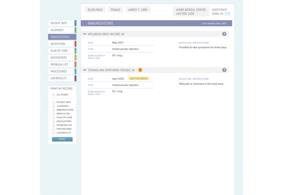Screen dimensions: 283x195
Task: Click the Tetanus and Diphtheria Toxoids heading
Action: tap(111, 70)
